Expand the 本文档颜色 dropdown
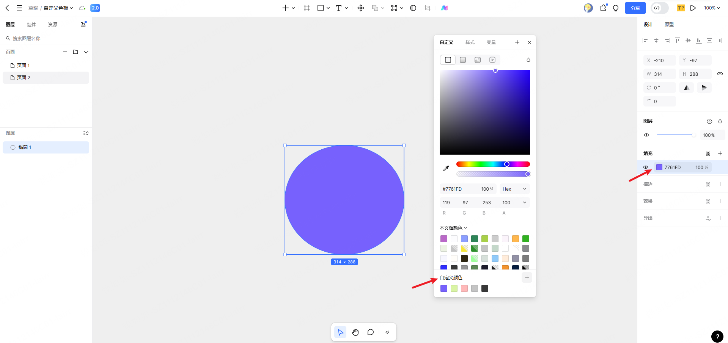 [x=453, y=228]
